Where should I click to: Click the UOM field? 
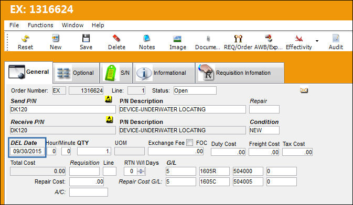coord(130,151)
